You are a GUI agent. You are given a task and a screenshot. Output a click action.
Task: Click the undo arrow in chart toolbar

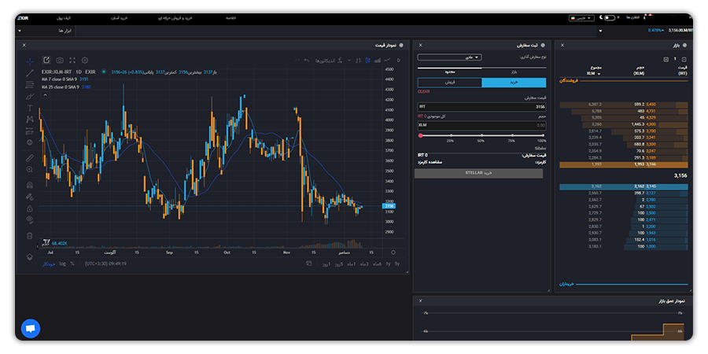tap(307, 60)
